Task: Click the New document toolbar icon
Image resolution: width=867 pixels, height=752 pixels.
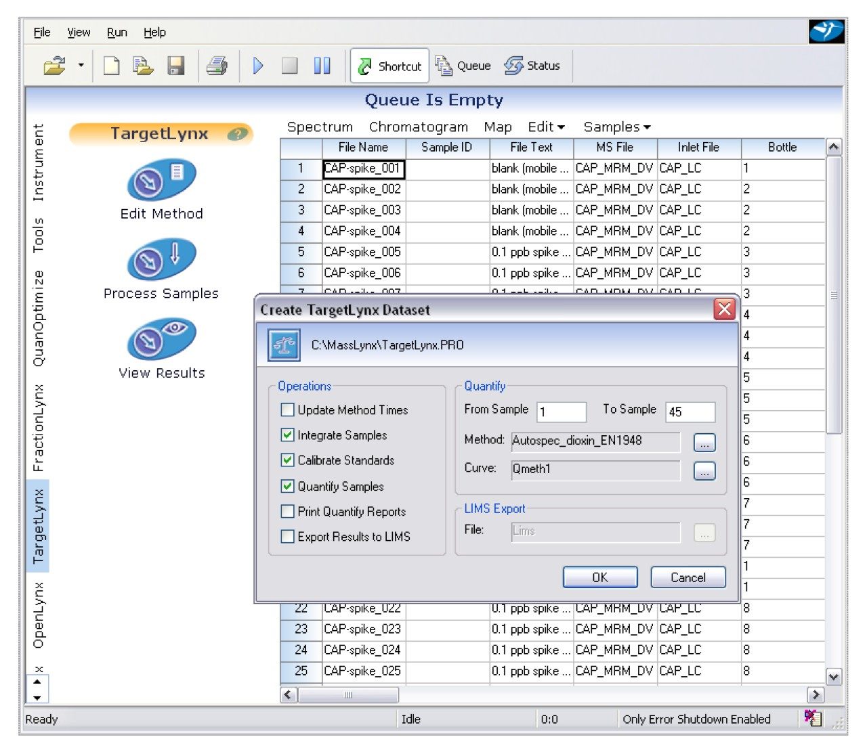Action: coord(112,66)
